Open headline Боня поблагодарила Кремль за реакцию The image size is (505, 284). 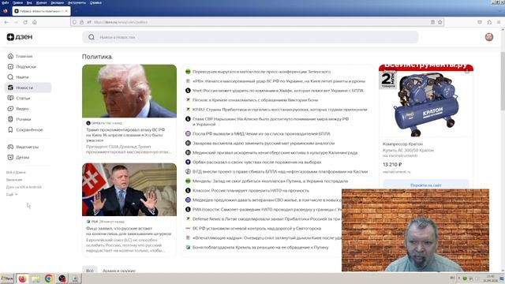[260, 247]
